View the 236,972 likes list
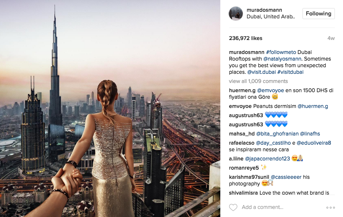 tap(245, 39)
